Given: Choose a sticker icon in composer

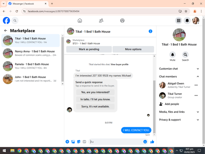Looking at the screenshot, I should (79, 142).
